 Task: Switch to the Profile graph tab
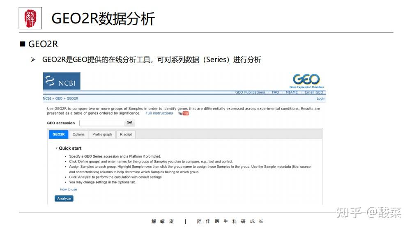coord(102,135)
